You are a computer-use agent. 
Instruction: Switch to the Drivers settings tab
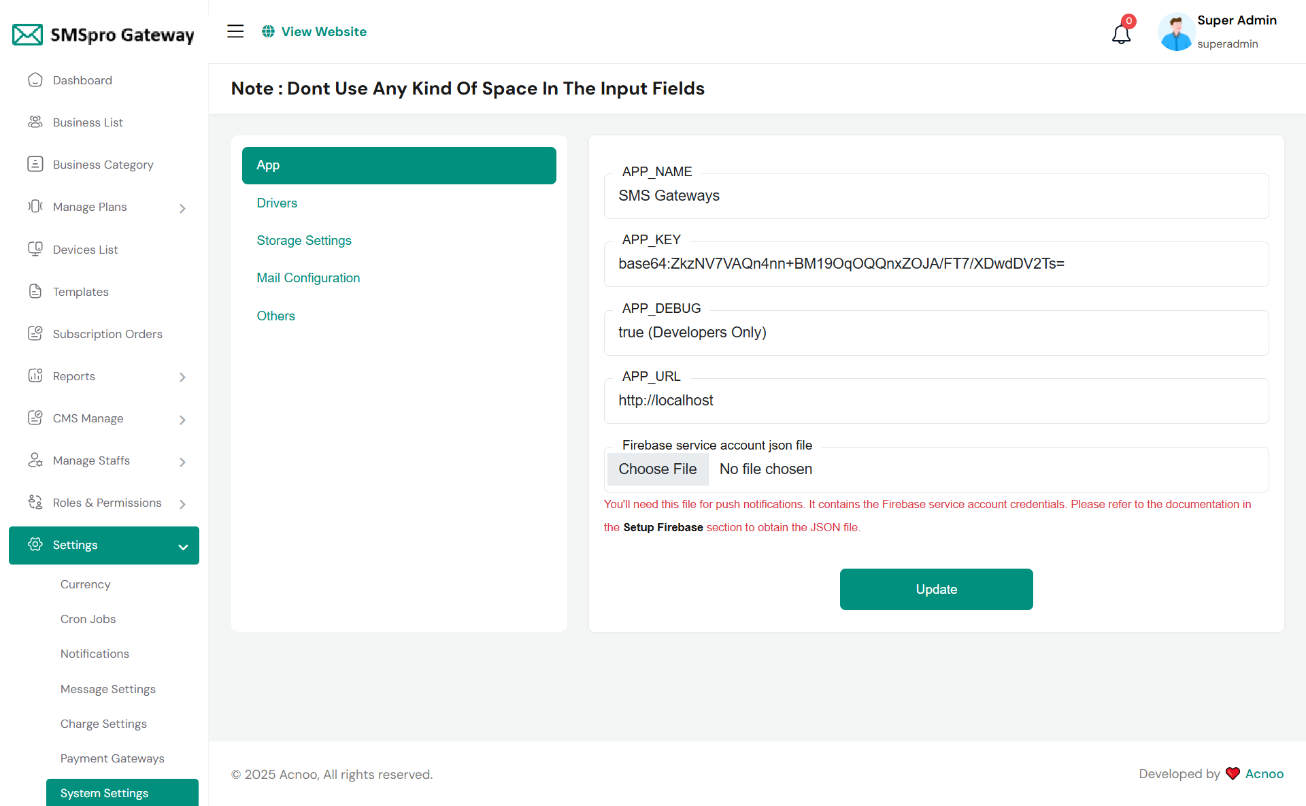tap(277, 203)
